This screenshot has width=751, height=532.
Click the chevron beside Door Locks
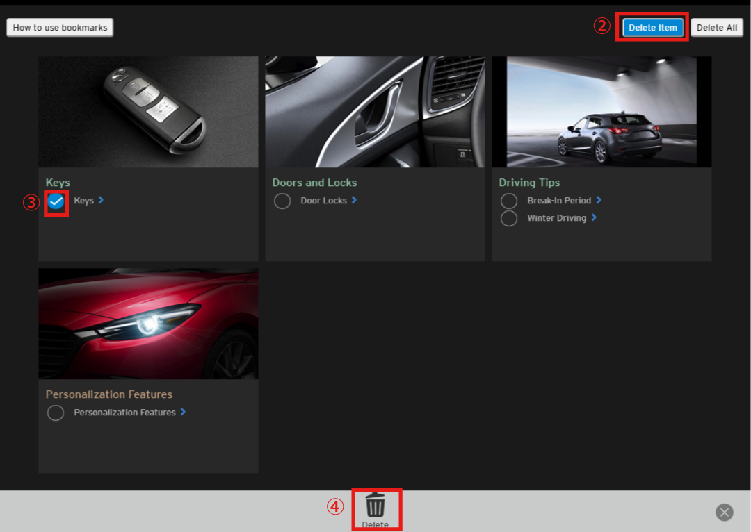(x=354, y=200)
